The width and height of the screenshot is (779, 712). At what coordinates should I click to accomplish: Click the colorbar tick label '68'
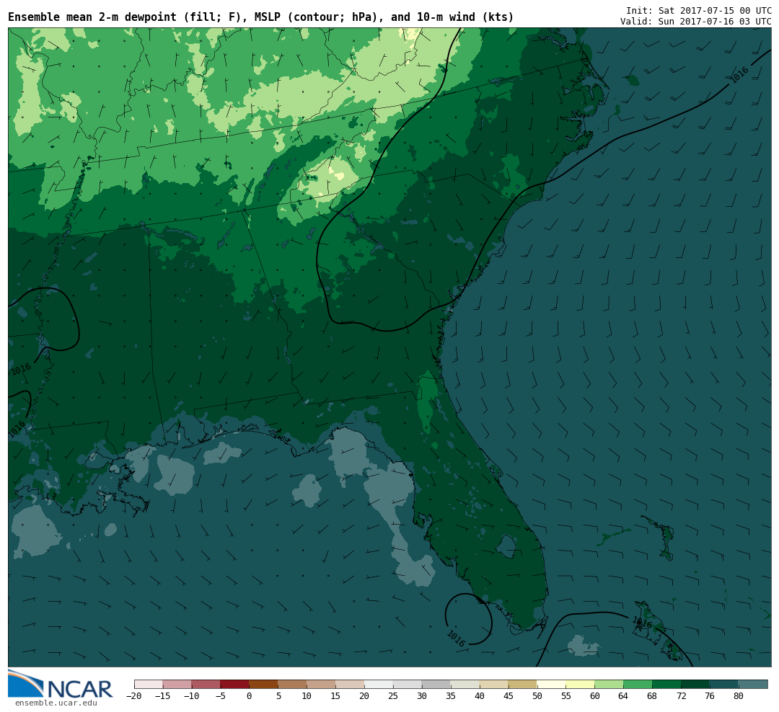tap(653, 696)
